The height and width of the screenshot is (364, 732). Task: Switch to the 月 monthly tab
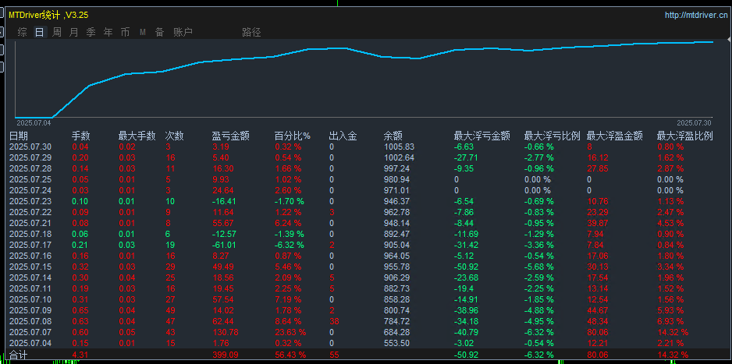(74, 32)
